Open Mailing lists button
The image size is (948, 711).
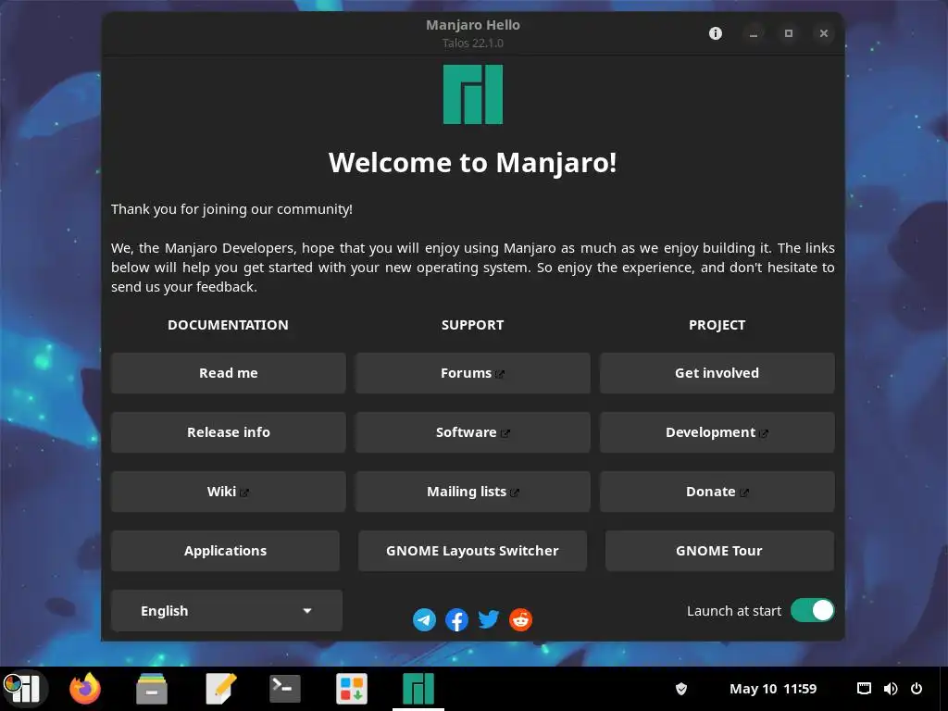coord(473,492)
